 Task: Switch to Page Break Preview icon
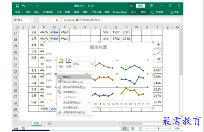tap(140, 129)
